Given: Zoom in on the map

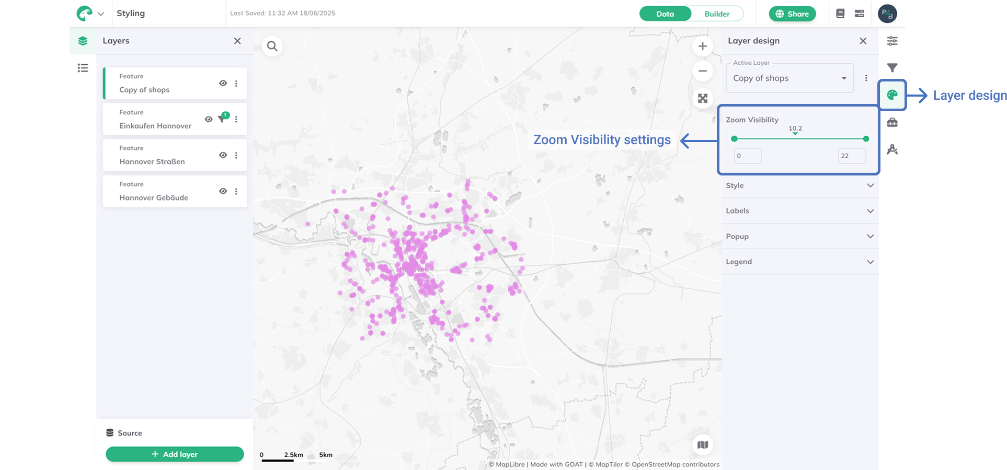Looking at the screenshot, I should click(703, 46).
